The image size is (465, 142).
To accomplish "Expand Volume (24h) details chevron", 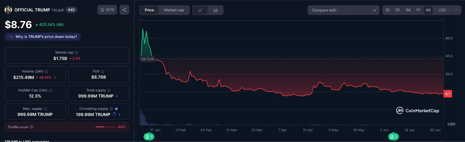I will [x=55, y=78].
